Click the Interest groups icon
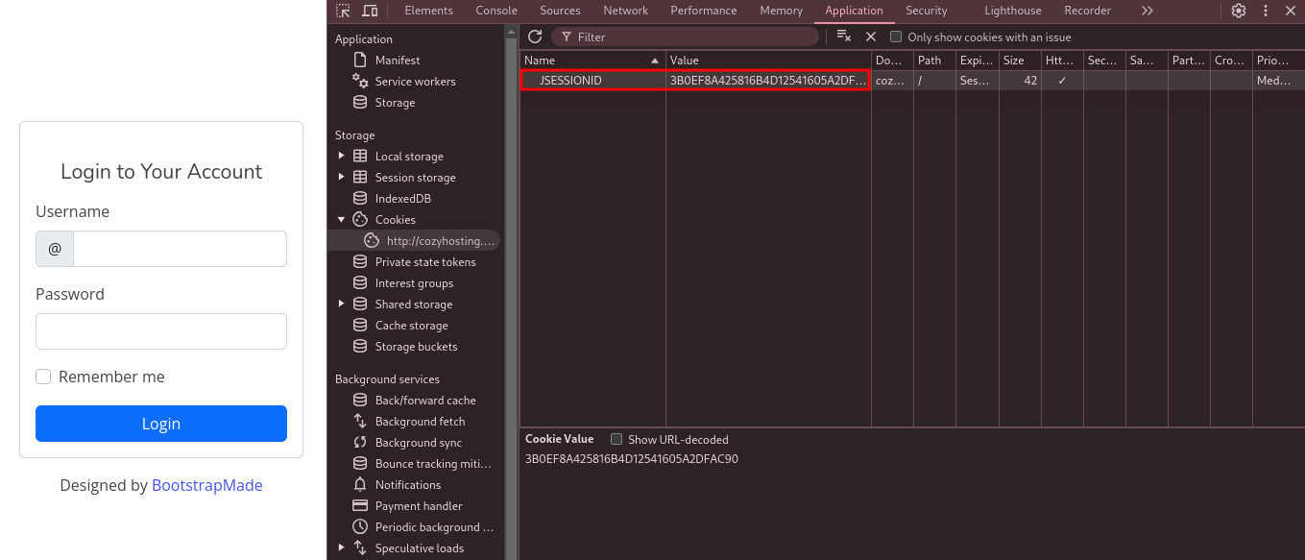The height and width of the screenshot is (560, 1305). 360,282
